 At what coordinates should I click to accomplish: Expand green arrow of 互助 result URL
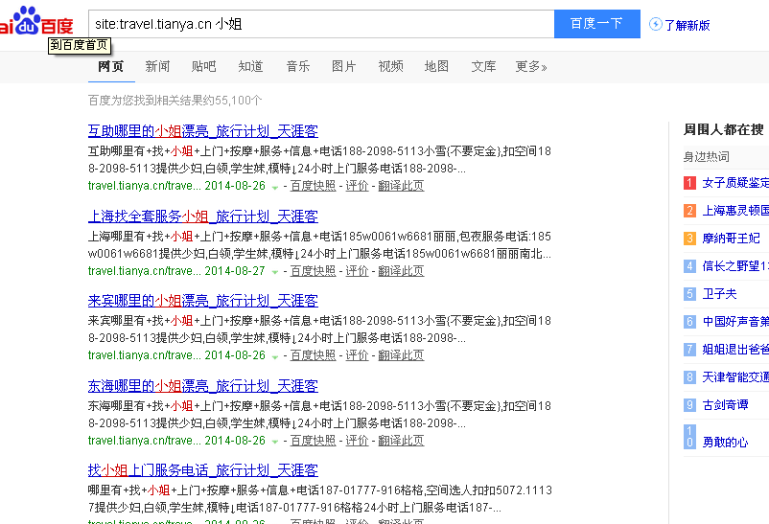[275, 187]
